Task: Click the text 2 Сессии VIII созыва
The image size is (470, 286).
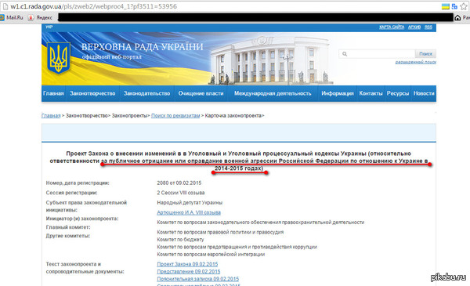Action: click(x=181, y=193)
